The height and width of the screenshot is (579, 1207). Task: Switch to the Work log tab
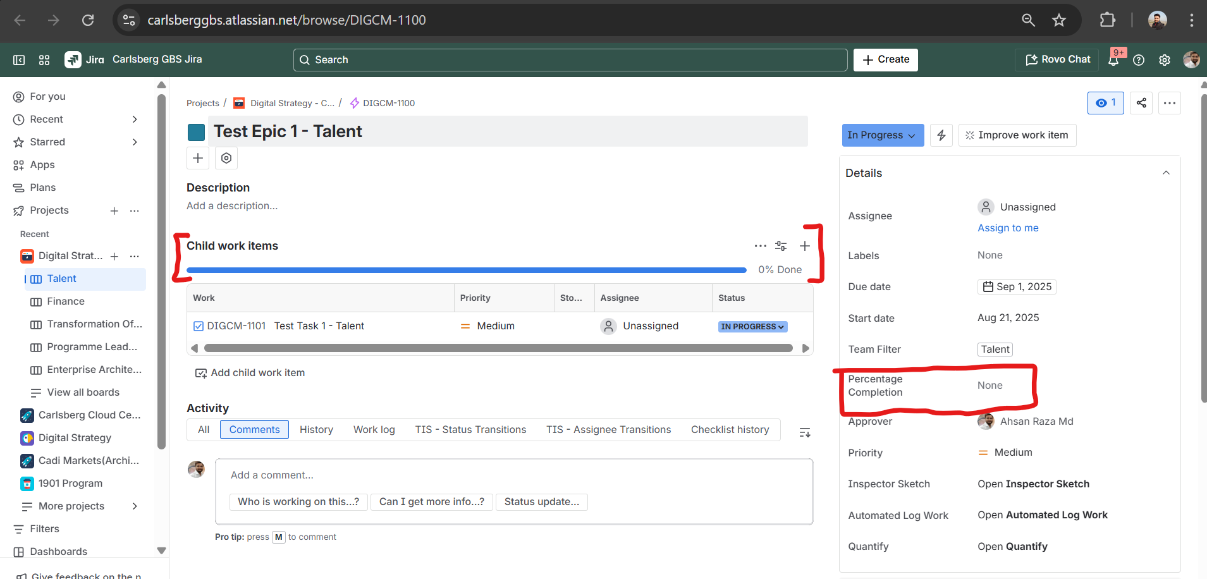tap(374, 430)
